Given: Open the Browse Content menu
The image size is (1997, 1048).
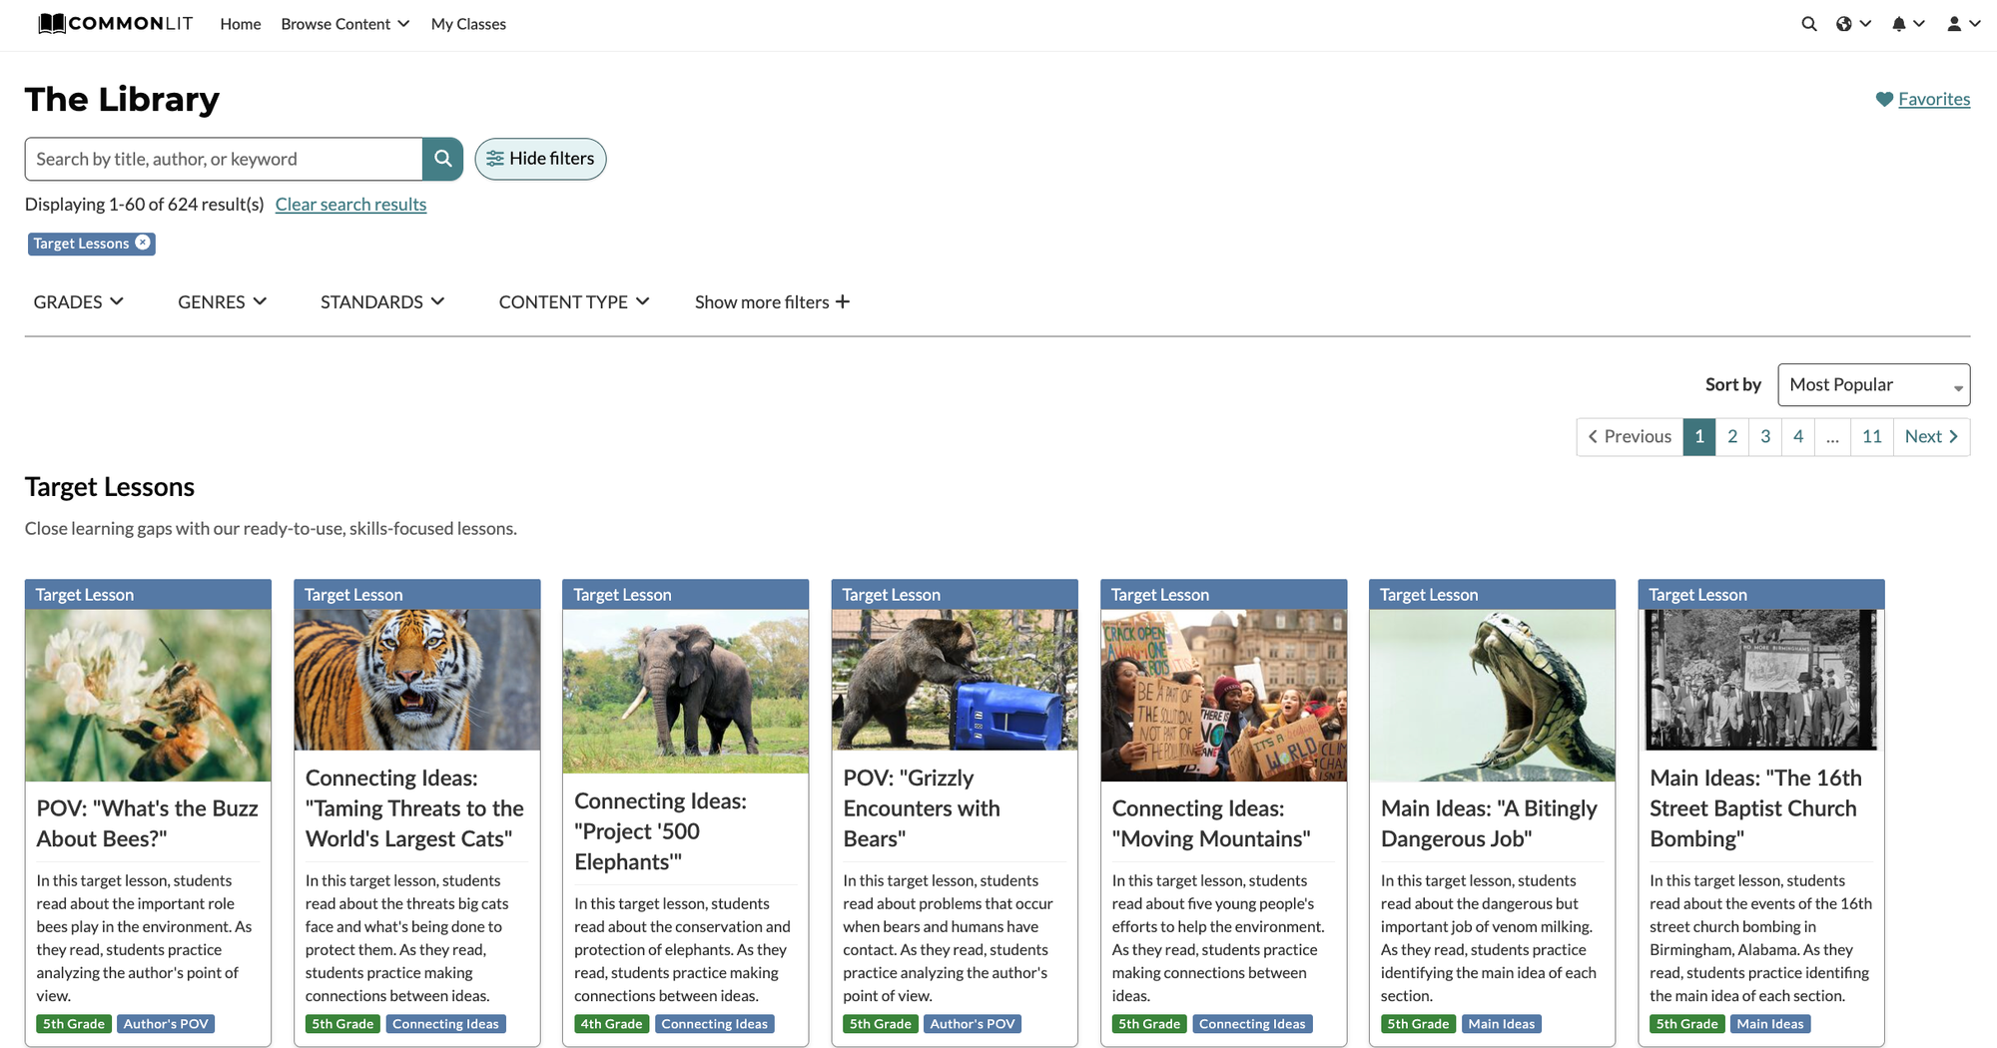Looking at the screenshot, I should coord(345,24).
